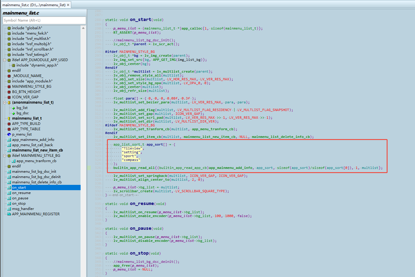Click lv_scrollbar_create call in code
415x277 pixels.
(x=133, y=191)
